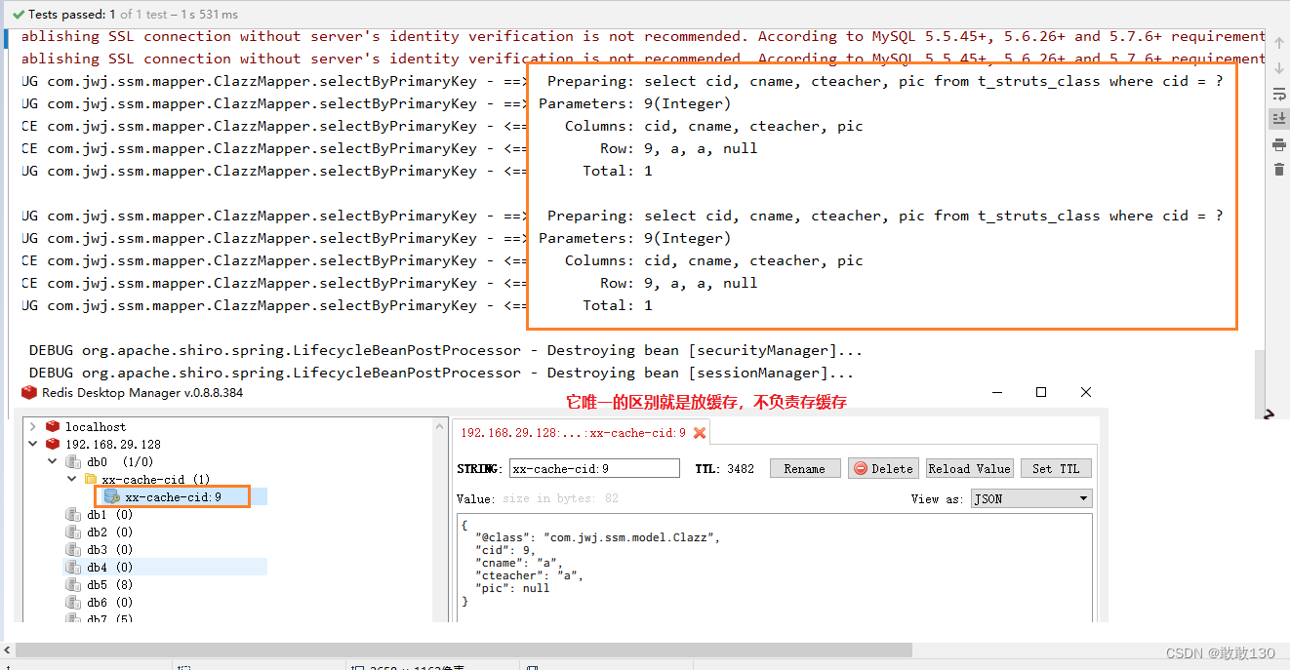The image size is (1290, 670).
Task: Toggle soft-wrap icon in console toolbar
Action: pos(1278,94)
